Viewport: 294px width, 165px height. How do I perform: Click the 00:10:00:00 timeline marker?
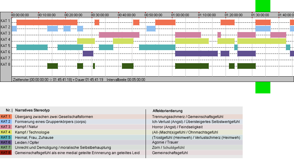point(47,15)
